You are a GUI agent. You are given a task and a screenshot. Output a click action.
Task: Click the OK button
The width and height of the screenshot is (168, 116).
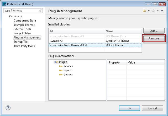click(129, 108)
